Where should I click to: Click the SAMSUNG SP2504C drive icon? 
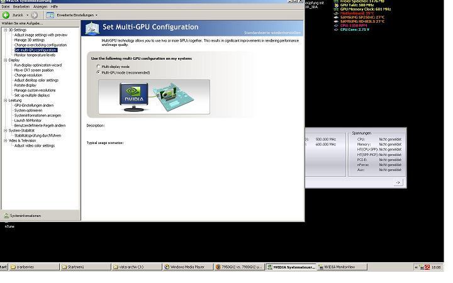point(336,18)
